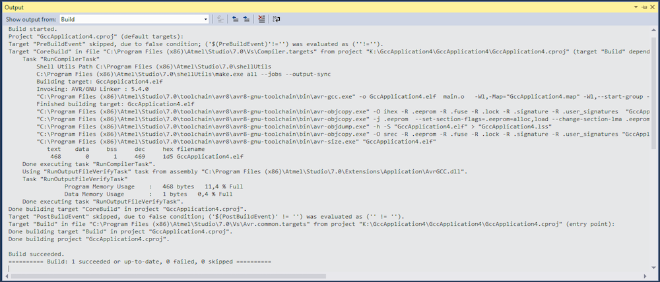
Task: Click the Output panel title text
Action: click(x=14, y=7)
